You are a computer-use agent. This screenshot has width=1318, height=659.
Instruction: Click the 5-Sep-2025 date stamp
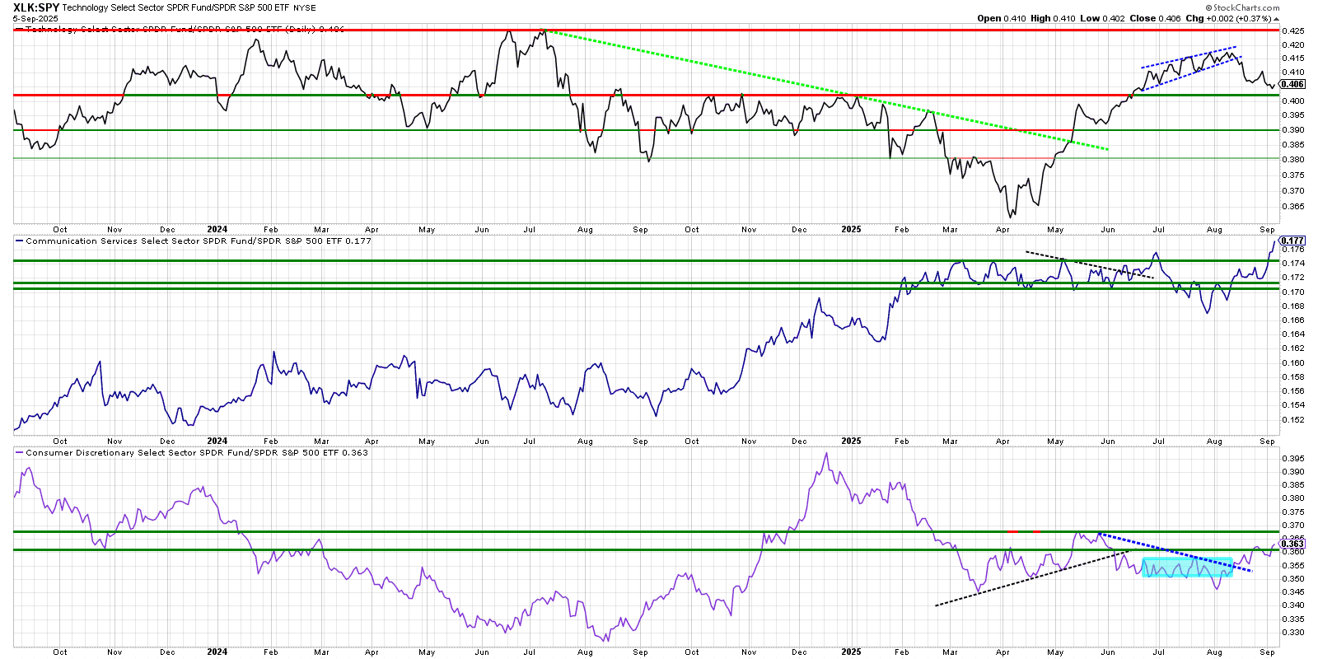point(35,18)
